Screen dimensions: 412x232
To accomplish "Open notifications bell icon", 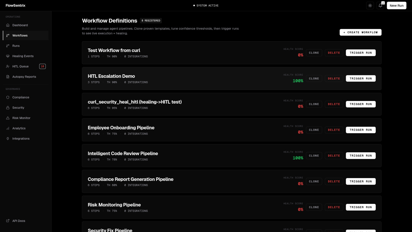I will click(x=380, y=5).
